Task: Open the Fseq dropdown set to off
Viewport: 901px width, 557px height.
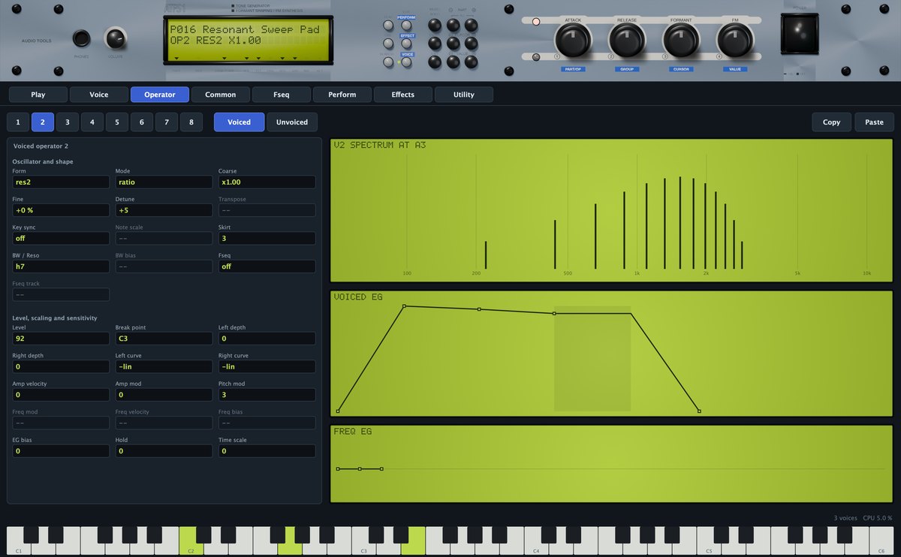Action: pos(267,266)
